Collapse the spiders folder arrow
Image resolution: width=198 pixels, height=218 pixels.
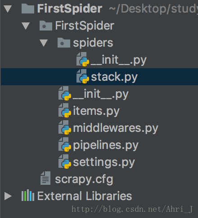click(x=44, y=43)
